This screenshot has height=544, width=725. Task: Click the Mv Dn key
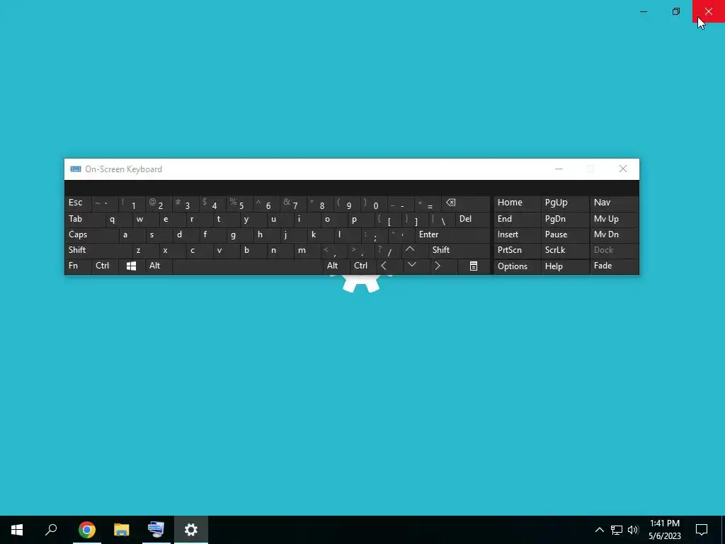pyautogui.click(x=615, y=234)
